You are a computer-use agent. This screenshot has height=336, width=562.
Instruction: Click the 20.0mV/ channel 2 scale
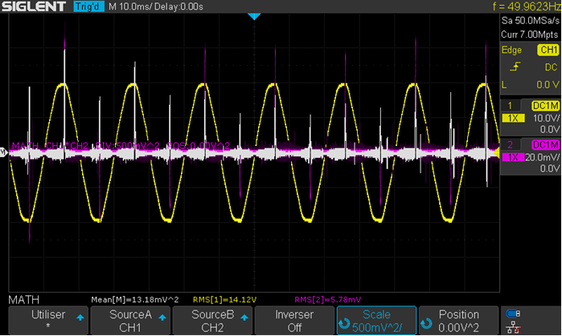(x=542, y=157)
